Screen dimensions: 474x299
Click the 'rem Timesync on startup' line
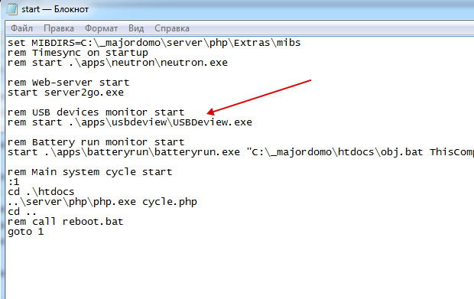tap(78, 53)
